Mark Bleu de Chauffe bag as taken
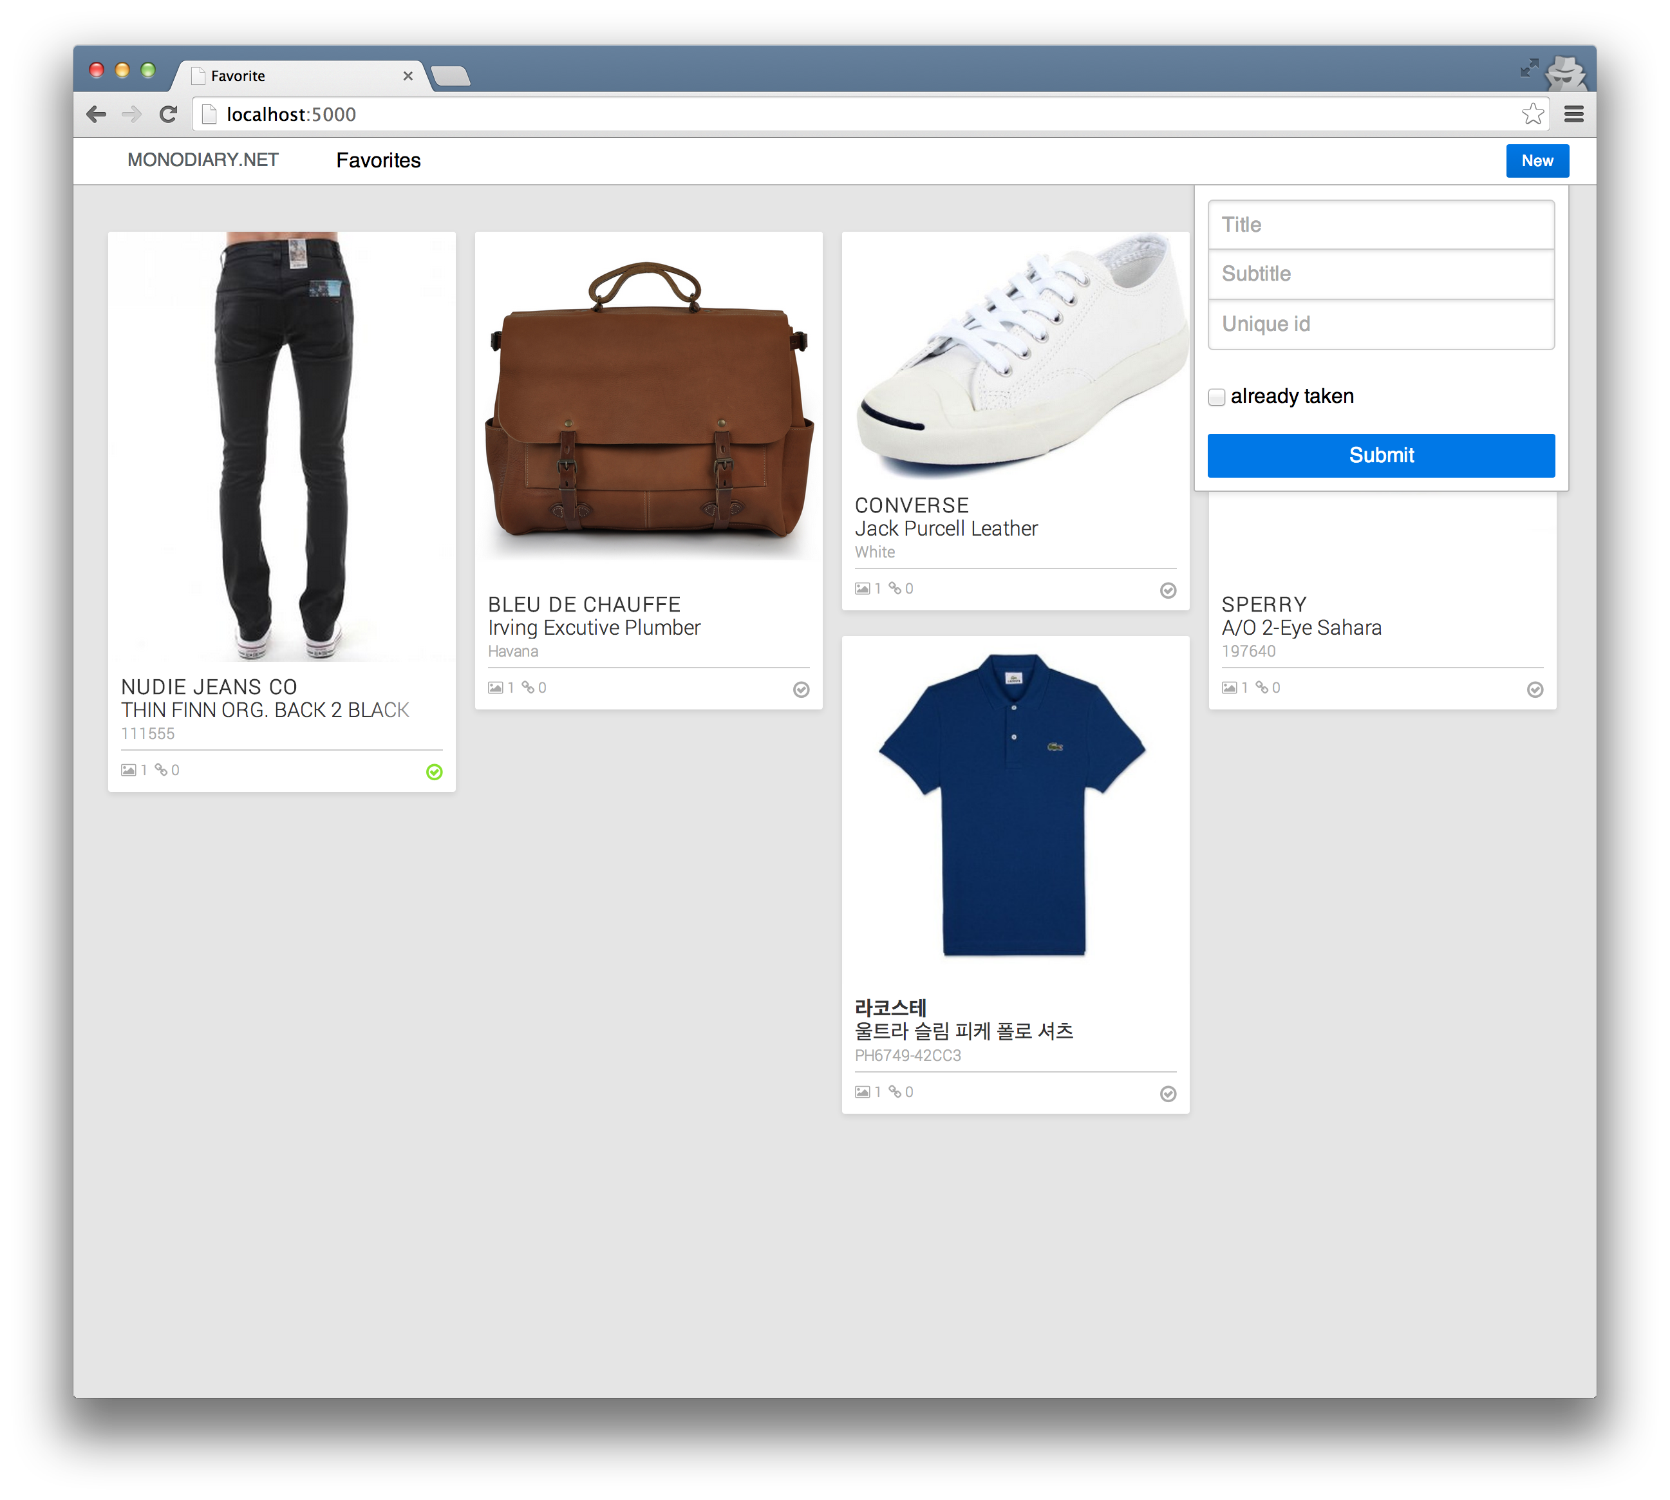 pyautogui.click(x=802, y=689)
